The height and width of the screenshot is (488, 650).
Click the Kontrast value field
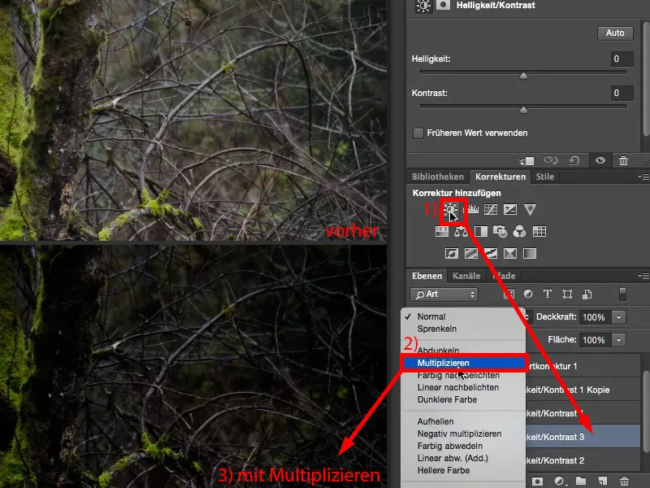click(x=622, y=93)
